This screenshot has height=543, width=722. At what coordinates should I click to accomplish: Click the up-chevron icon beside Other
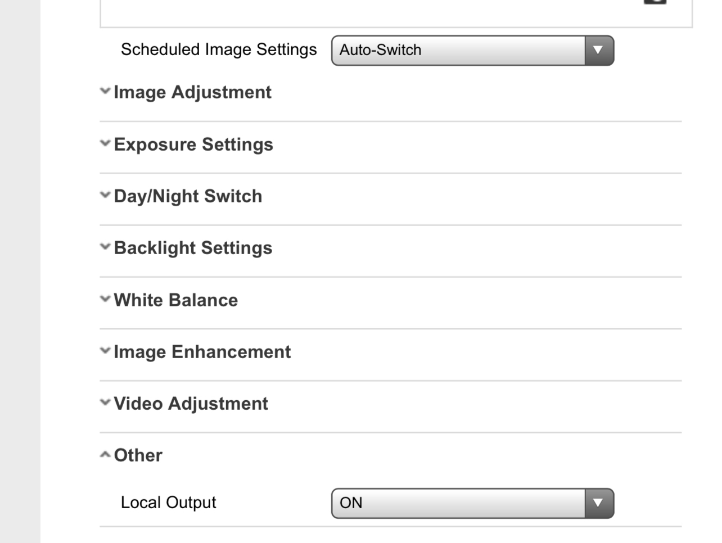point(105,455)
